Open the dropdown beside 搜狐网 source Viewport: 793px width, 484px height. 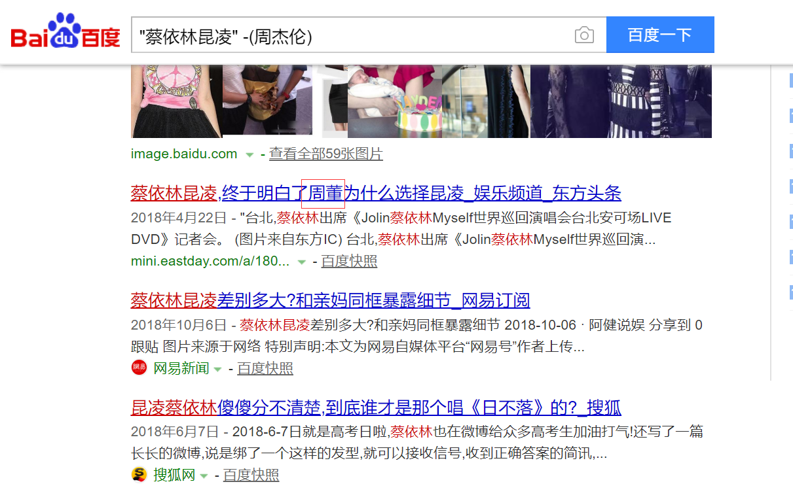204,475
